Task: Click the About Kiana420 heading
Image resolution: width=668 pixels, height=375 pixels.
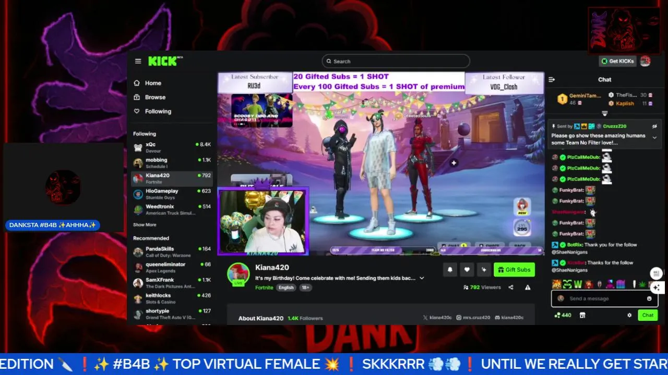Action: (x=261, y=318)
